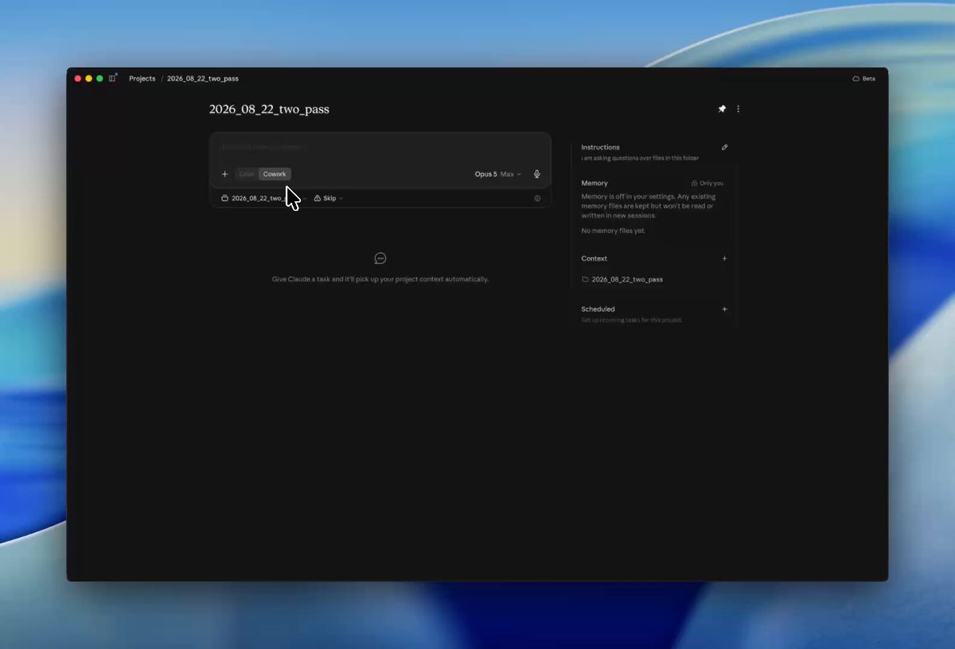The image size is (955, 649).
Task: Open the 2026_08_22_two folder selector dropdown
Action: point(263,198)
